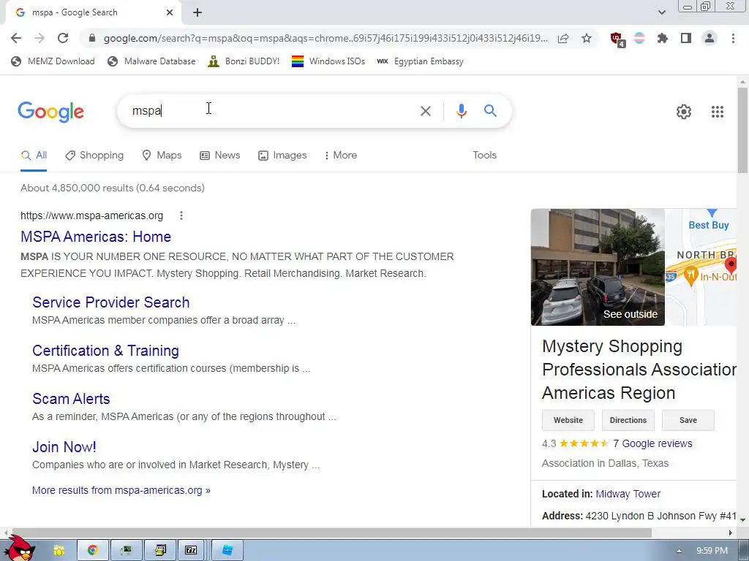Open the Join Now! sitelink
Image resolution: width=749 pixels, height=561 pixels.
click(x=64, y=447)
